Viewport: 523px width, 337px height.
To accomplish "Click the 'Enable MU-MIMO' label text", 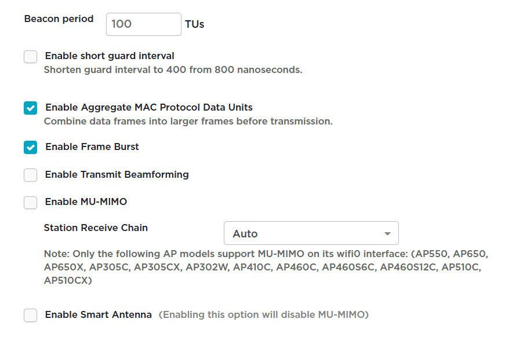I will pyautogui.click(x=86, y=202).
